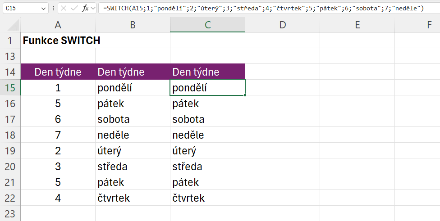The image size is (440, 221).
Task: Select column A by its header
Action: [58, 25]
